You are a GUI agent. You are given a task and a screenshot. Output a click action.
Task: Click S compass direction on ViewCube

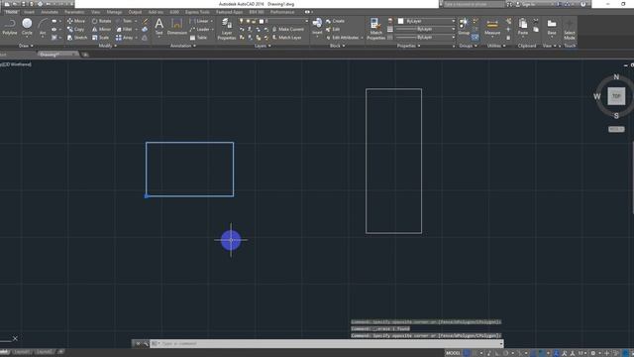(616, 116)
